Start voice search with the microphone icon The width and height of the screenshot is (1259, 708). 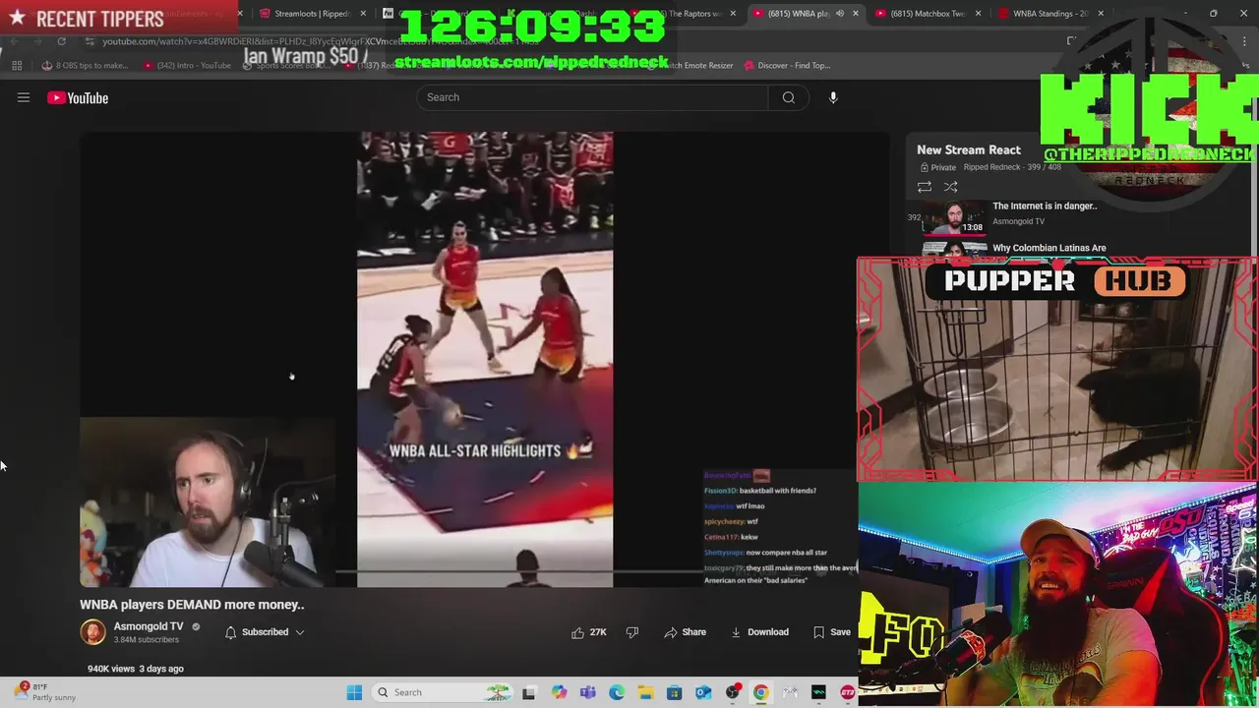pos(833,97)
